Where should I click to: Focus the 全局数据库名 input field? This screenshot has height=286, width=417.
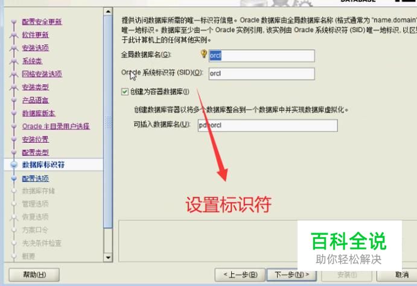click(x=262, y=56)
